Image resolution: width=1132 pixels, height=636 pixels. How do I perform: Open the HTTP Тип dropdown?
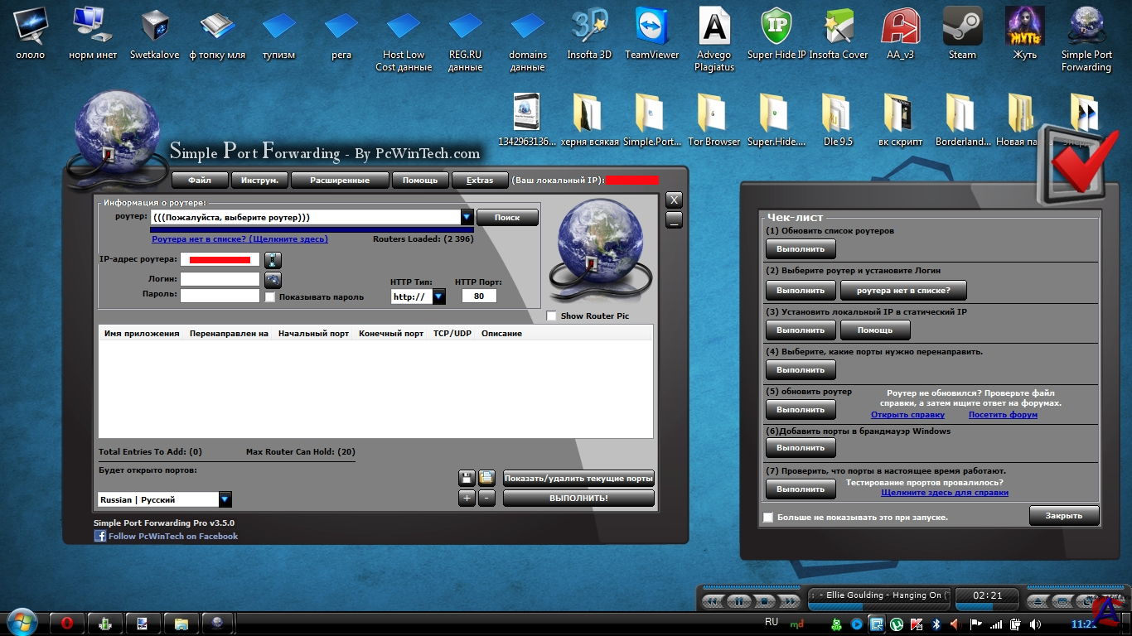(438, 296)
